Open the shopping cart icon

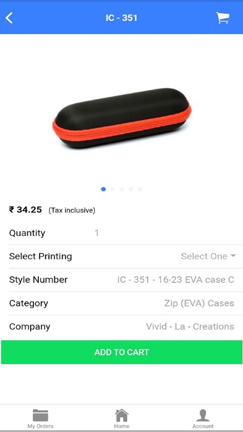coord(223,18)
